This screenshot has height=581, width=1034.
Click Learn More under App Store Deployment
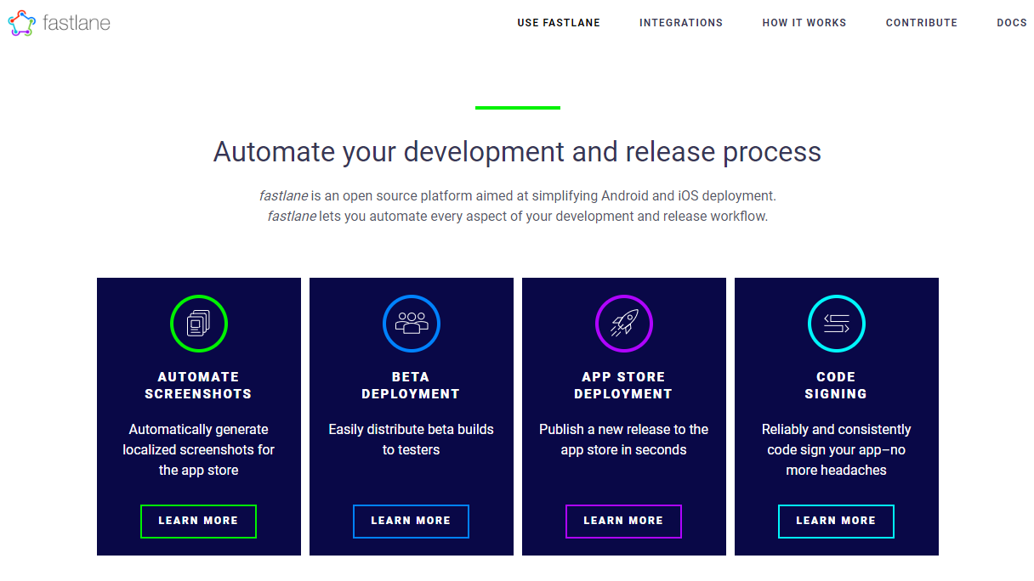click(x=624, y=522)
